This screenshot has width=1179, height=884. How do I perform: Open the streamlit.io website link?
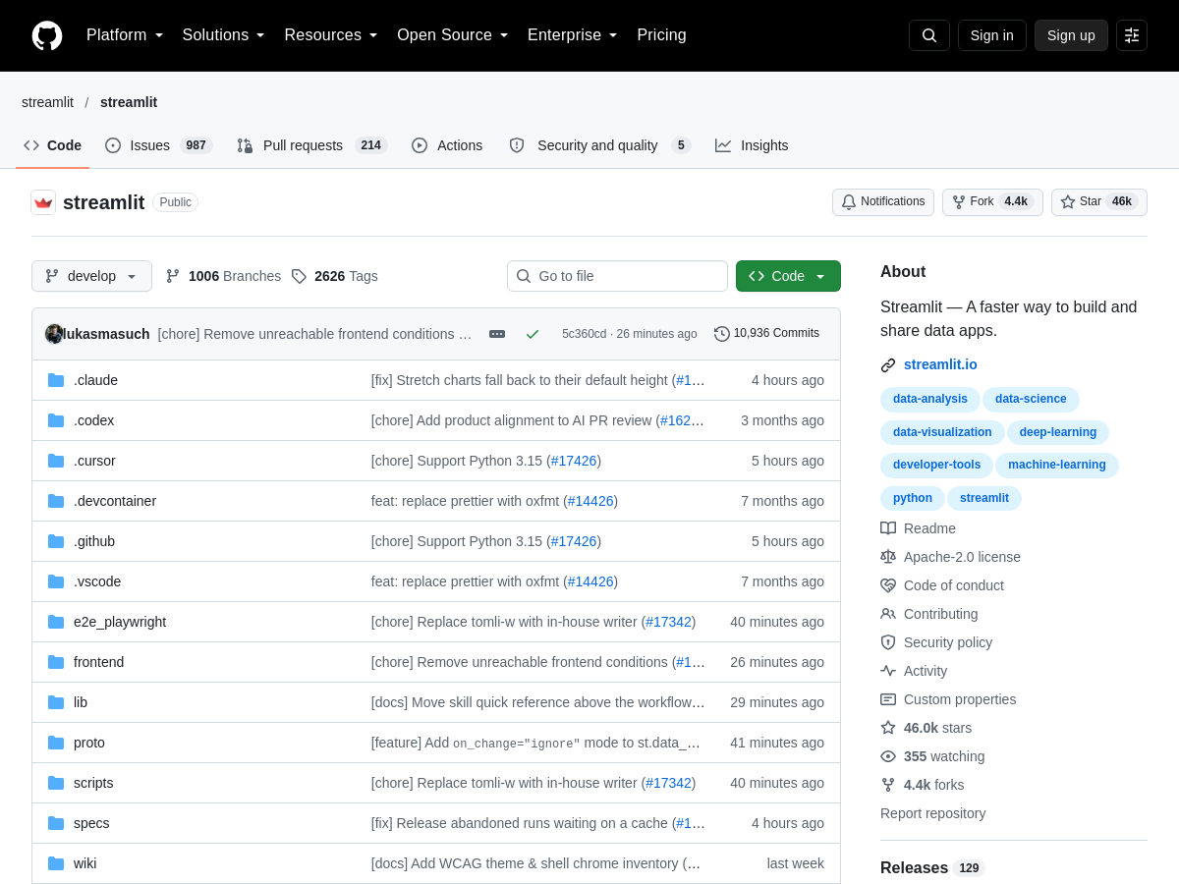coord(940,364)
